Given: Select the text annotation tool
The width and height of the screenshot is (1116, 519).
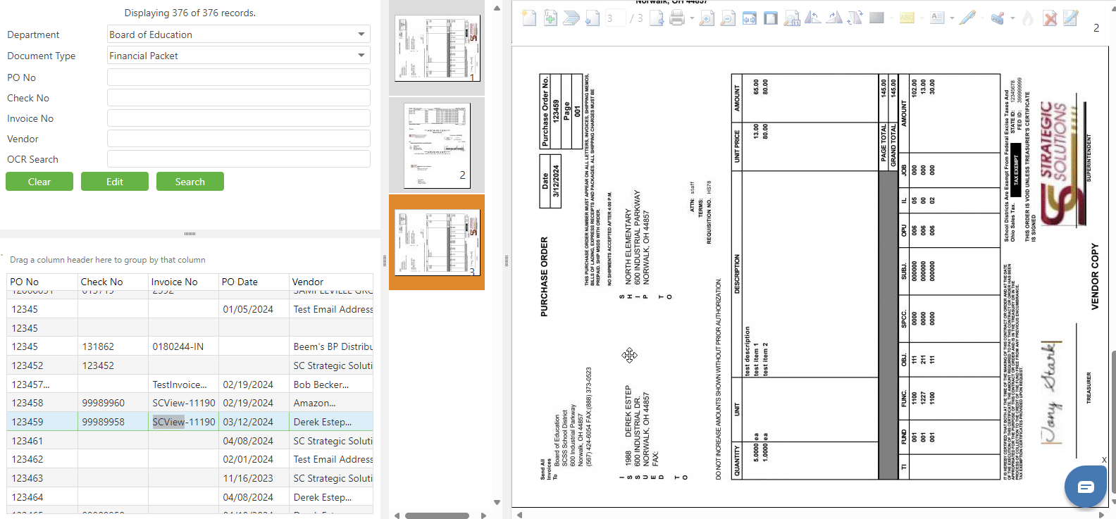Looking at the screenshot, I should tap(937, 18).
